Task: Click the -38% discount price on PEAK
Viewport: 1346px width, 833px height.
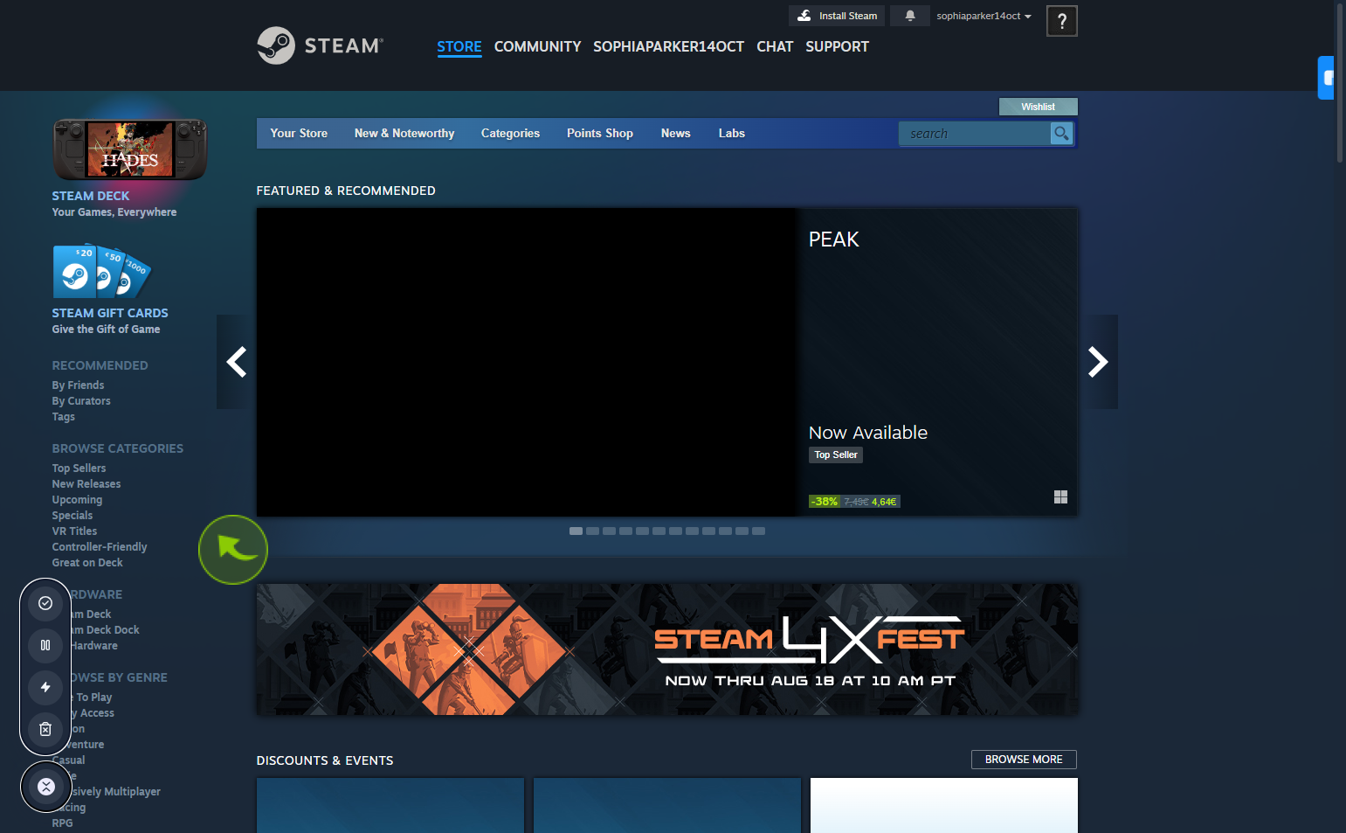Action: pyautogui.click(x=854, y=502)
